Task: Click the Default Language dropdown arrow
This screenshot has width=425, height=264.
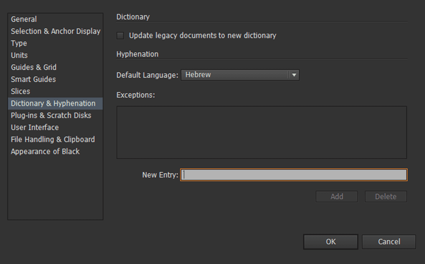Action: [294, 75]
